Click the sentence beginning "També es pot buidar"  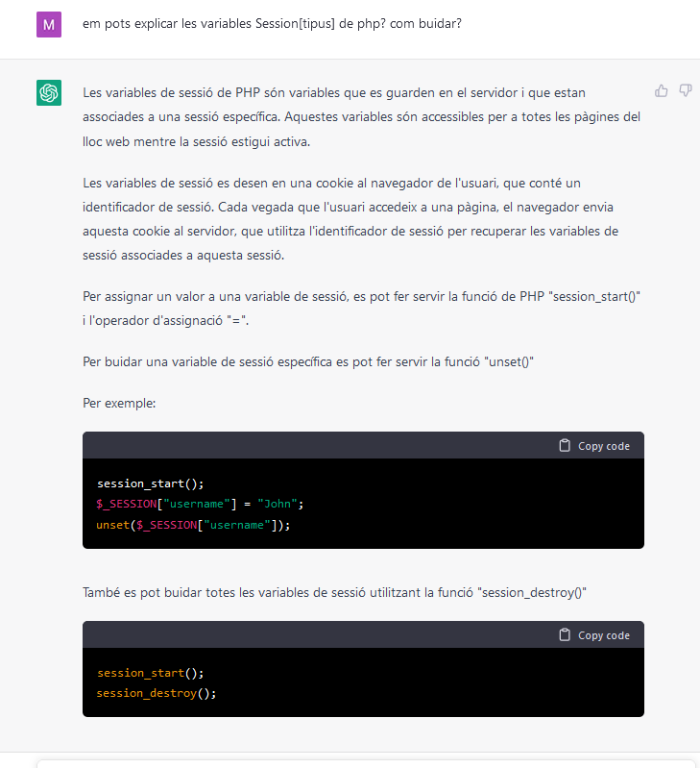[x=335, y=593]
